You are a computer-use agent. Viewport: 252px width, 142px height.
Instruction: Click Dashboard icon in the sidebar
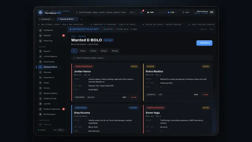click(40, 30)
